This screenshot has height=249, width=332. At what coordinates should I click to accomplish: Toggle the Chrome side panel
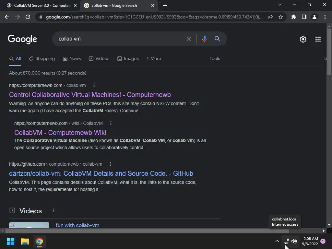point(304,17)
